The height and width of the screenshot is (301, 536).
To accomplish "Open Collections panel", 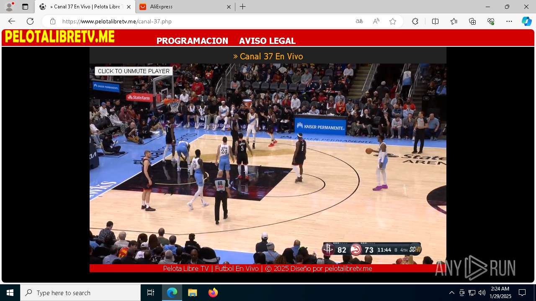I will tap(472, 21).
